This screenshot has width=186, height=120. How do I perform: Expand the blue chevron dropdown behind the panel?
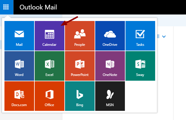pyautogui.click(x=164, y=37)
